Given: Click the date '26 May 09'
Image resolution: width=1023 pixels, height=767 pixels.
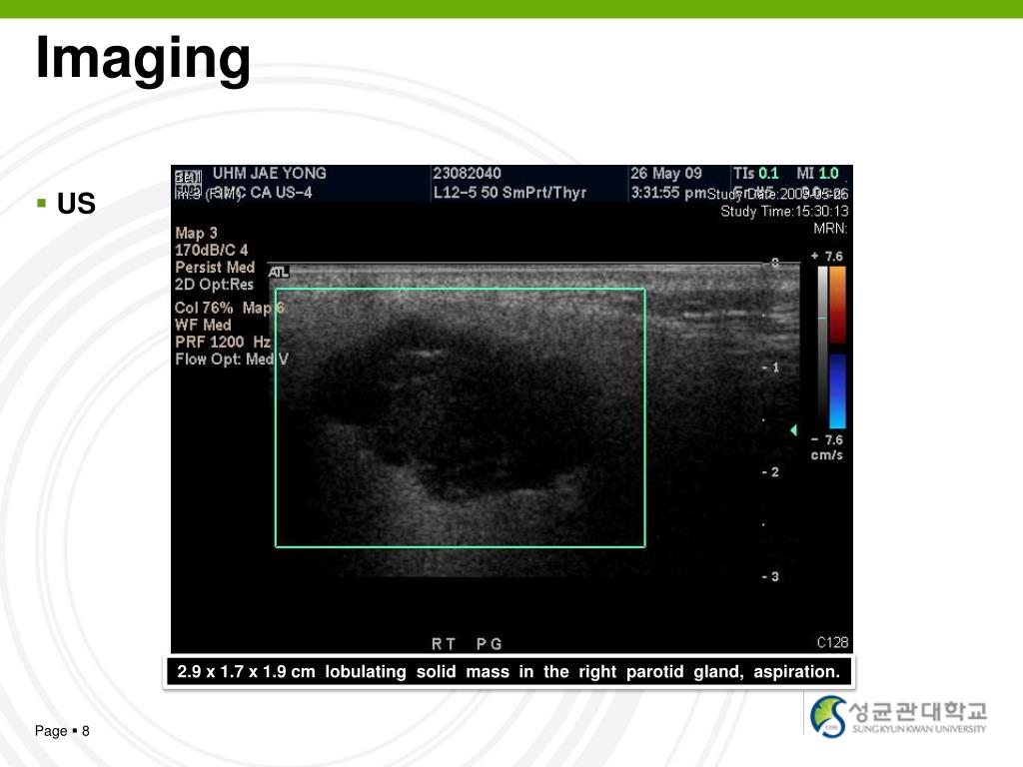Looking at the screenshot, I should [x=666, y=174].
